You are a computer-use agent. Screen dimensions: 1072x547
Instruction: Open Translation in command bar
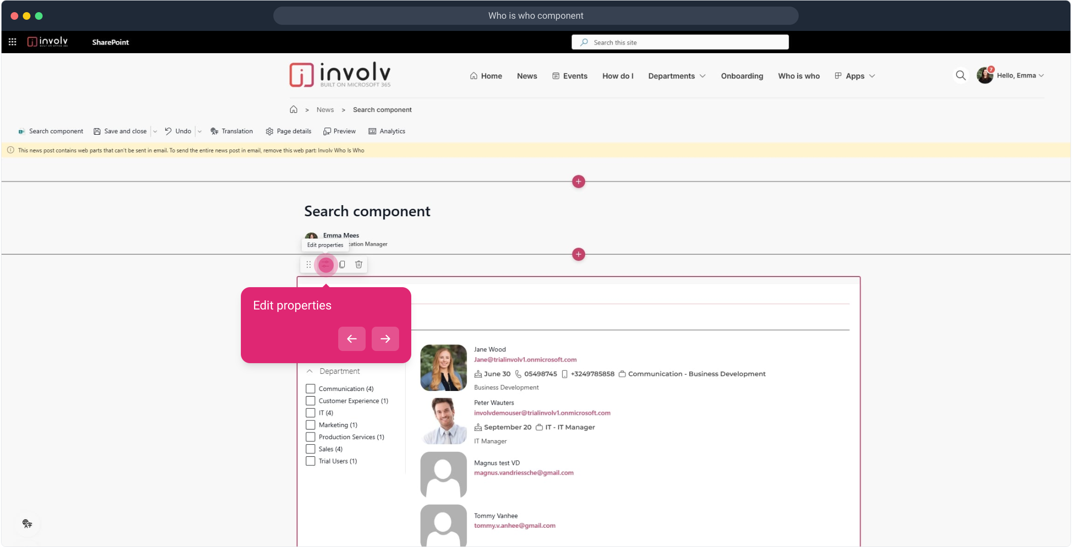coord(232,131)
